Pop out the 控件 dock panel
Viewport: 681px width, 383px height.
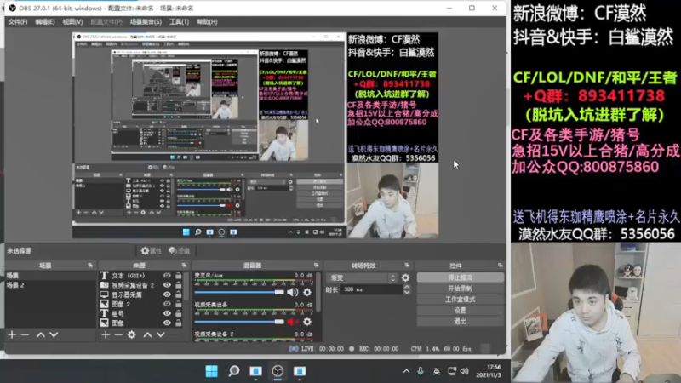coord(501,266)
